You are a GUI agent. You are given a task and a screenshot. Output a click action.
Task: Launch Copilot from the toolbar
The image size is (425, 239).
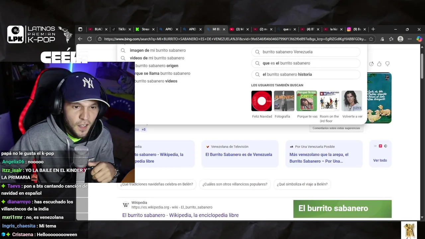tap(419, 39)
